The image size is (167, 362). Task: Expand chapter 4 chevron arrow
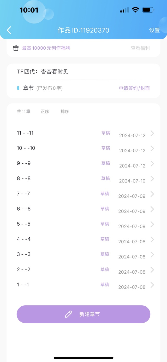coord(152,239)
